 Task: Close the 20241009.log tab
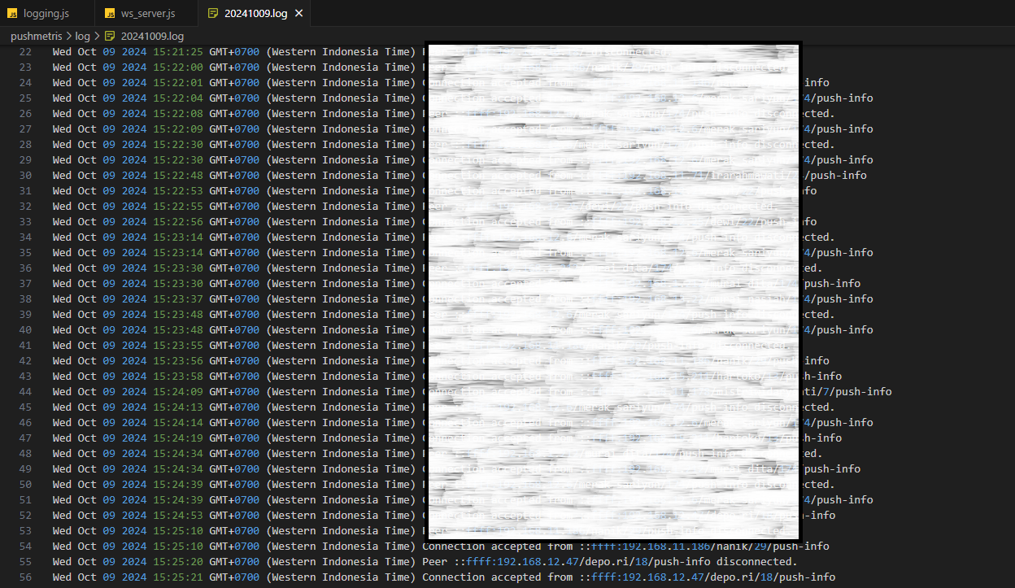click(298, 14)
